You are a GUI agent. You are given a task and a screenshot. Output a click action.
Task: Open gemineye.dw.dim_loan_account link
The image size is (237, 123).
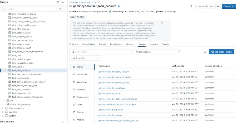(x=114, y=72)
